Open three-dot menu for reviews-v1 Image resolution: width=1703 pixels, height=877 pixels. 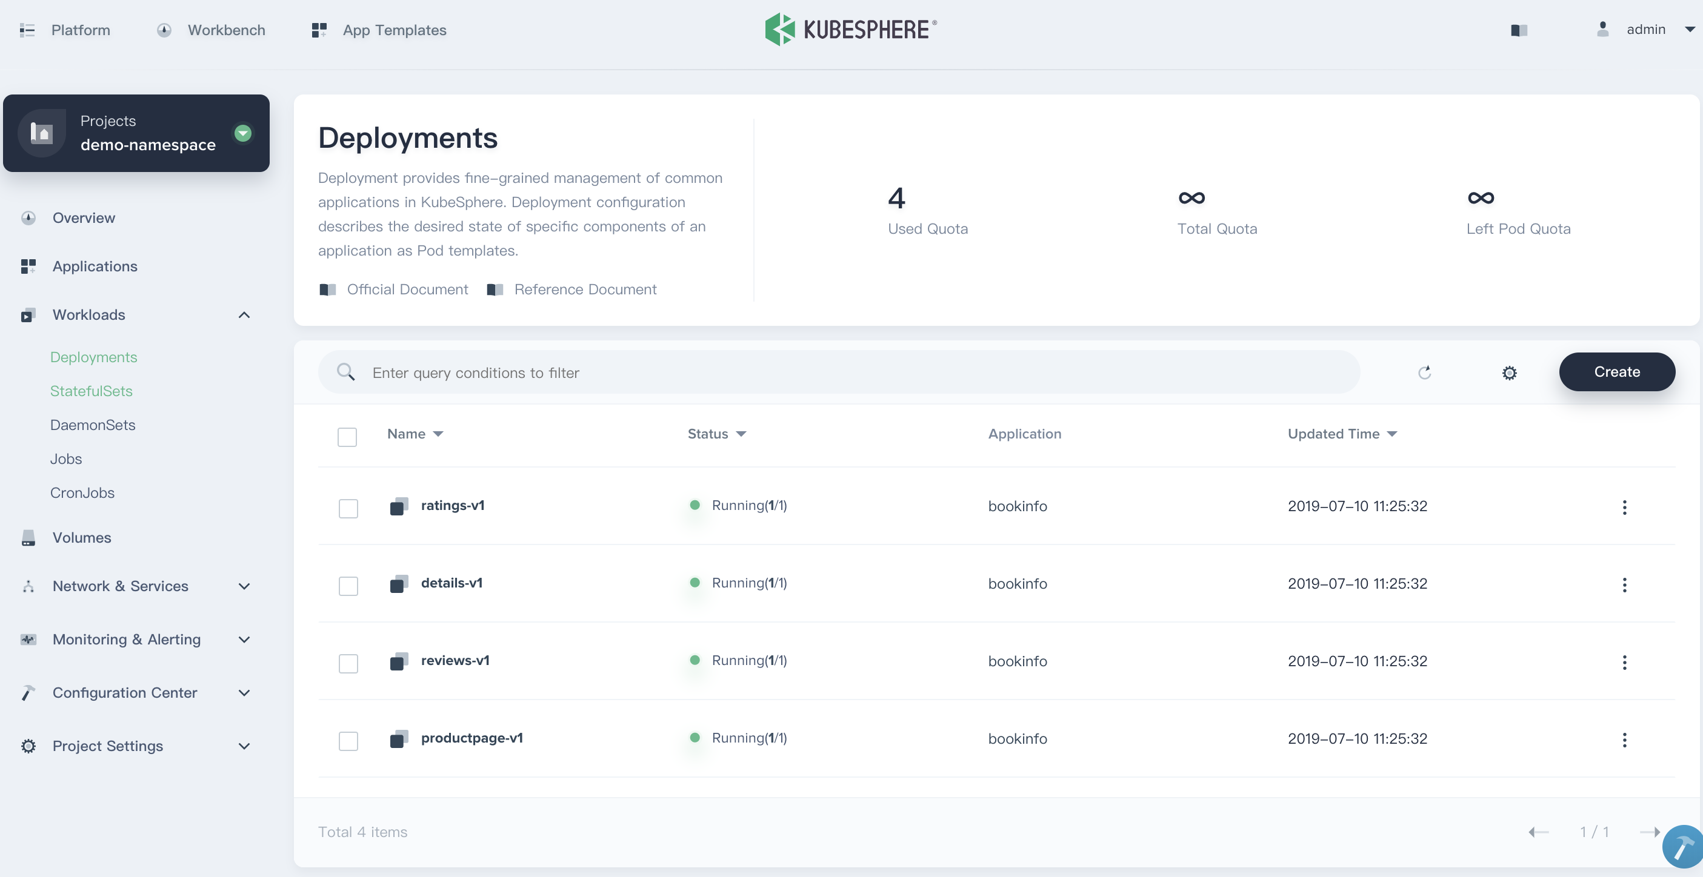pos(1624,662)
